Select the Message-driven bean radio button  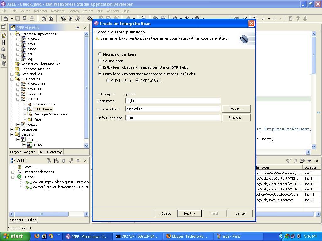pyautogui.click(x=100, y=54)
